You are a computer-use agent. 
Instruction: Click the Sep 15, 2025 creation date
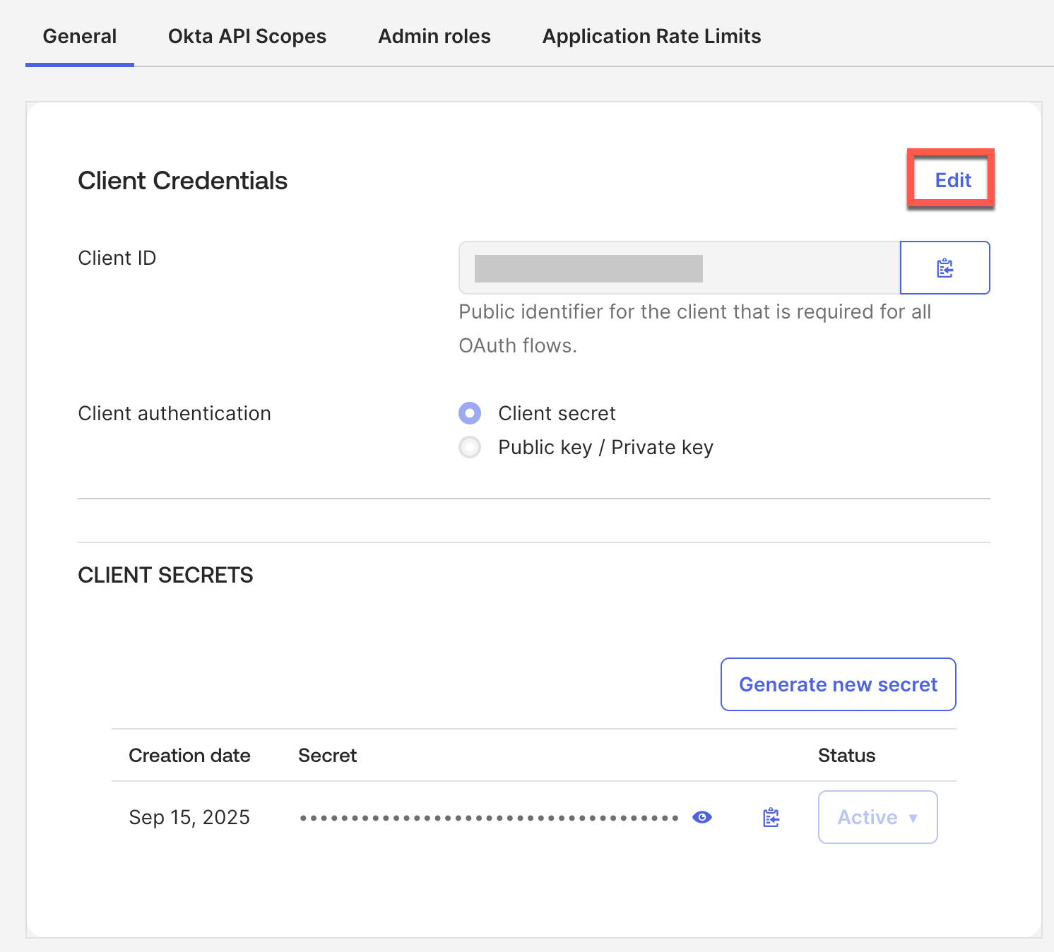pyautogui.click(x=189, y=817)
